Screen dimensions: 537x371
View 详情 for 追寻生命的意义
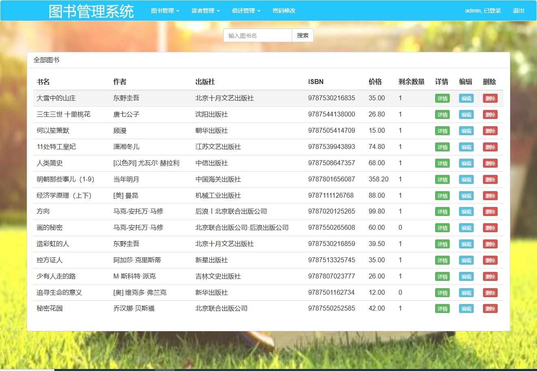click(442, 292)
